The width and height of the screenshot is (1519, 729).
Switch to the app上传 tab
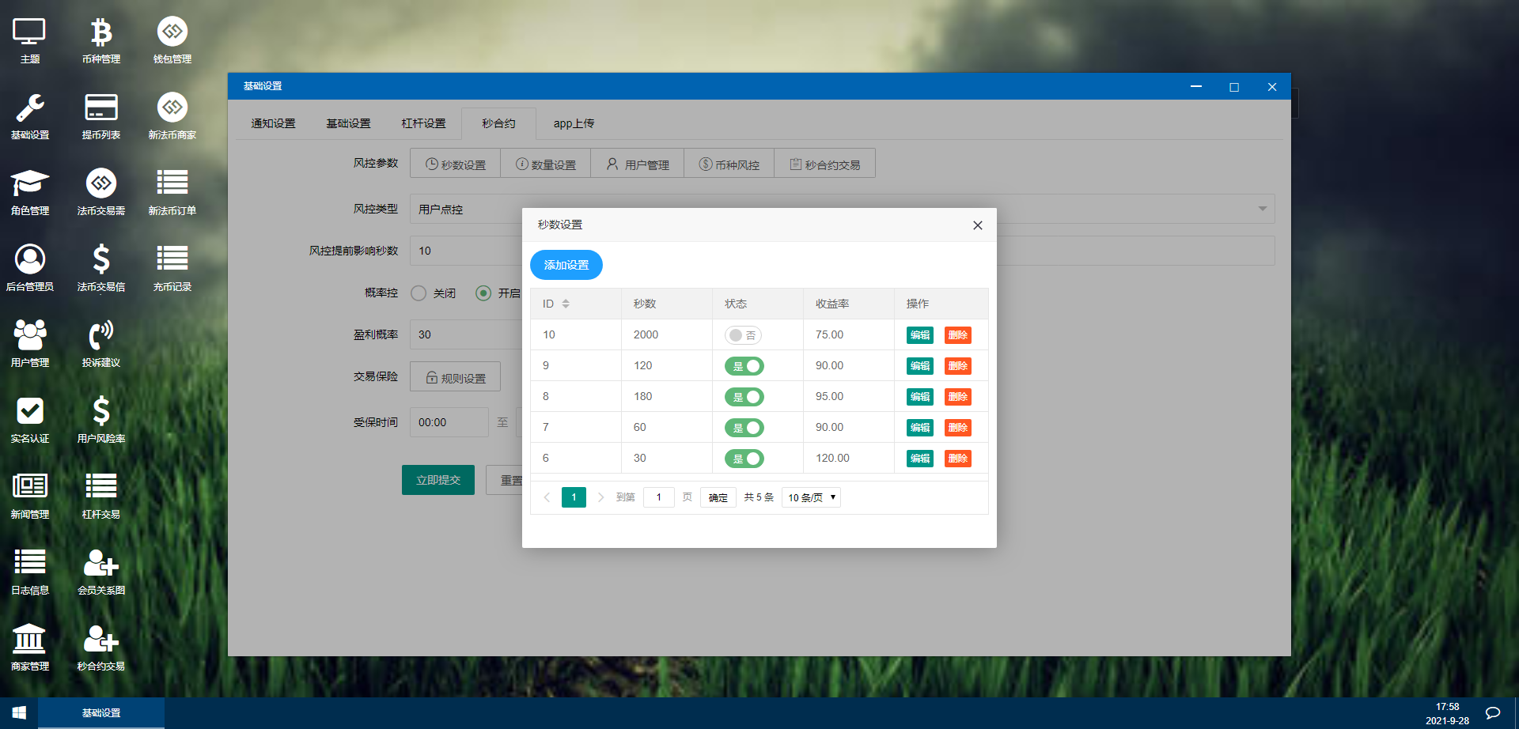(x=574, y=123)
